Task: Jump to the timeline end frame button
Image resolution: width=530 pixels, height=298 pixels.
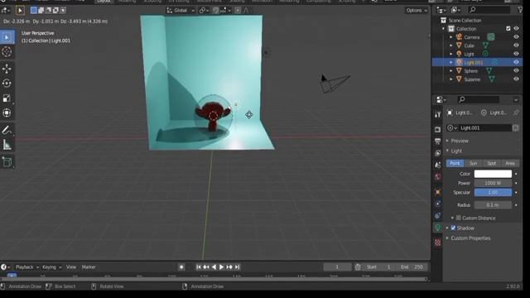Action: point(238,267)
